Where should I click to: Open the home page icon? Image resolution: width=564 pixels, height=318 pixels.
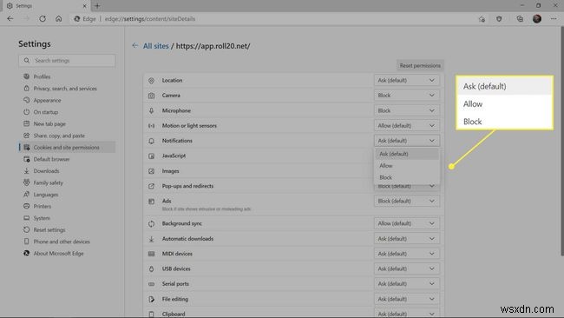(x=59, y=19)
